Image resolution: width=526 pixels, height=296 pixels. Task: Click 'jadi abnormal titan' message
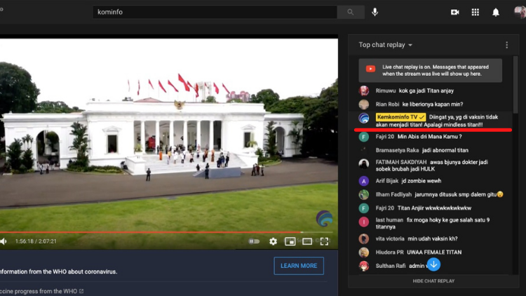coord(445,150)
